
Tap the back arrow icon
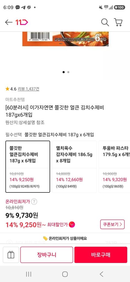tap(9, 22)
